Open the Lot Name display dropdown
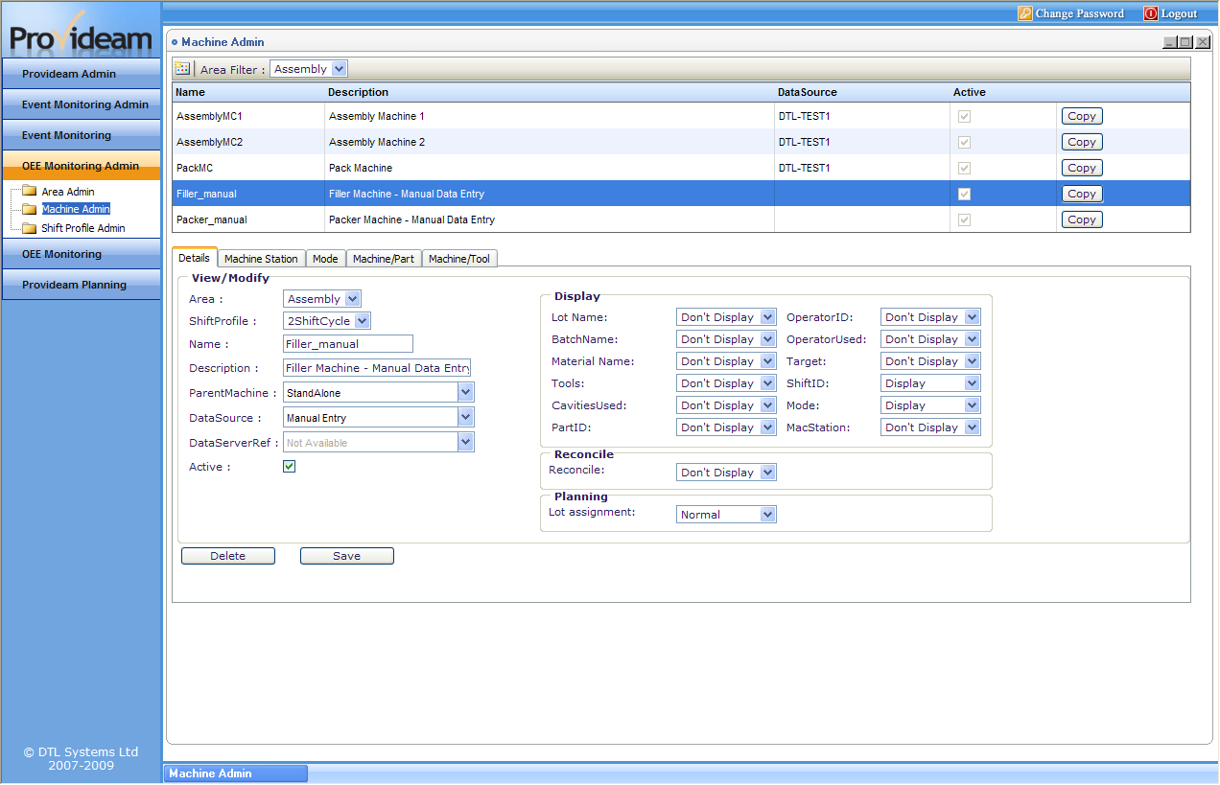The height and width of the screenshot is (785, 1220). click(x=726, y=317)
